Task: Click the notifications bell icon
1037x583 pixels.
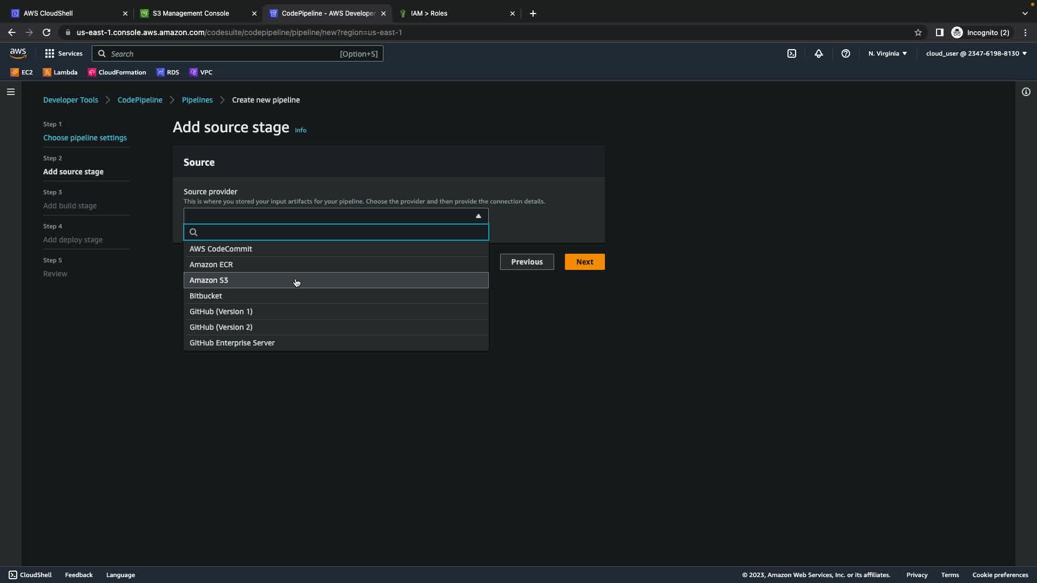Action: pos(819,53)
